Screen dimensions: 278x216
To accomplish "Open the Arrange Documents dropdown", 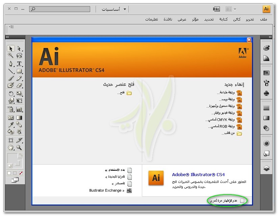I will pyautogui.click(x=231, y=9).
